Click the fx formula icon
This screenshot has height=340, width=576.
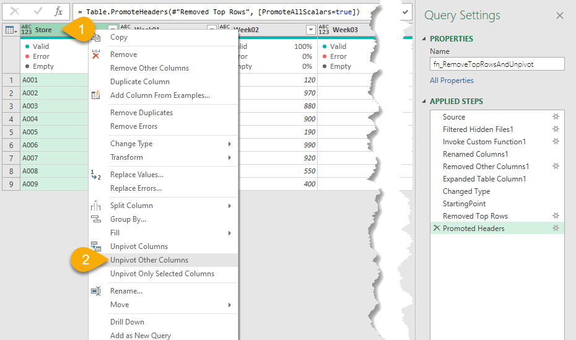tap(58, 12)
